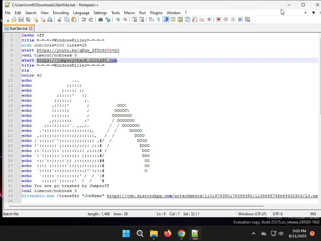Create a new document with the New icon
This screenshot has width=321, height=241.
7,20
